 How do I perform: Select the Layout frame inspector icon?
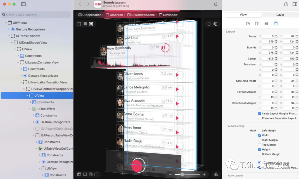point(275,24)
